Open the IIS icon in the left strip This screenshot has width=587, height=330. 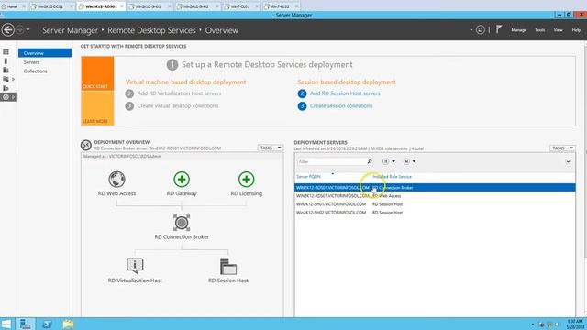pos(6,88)
